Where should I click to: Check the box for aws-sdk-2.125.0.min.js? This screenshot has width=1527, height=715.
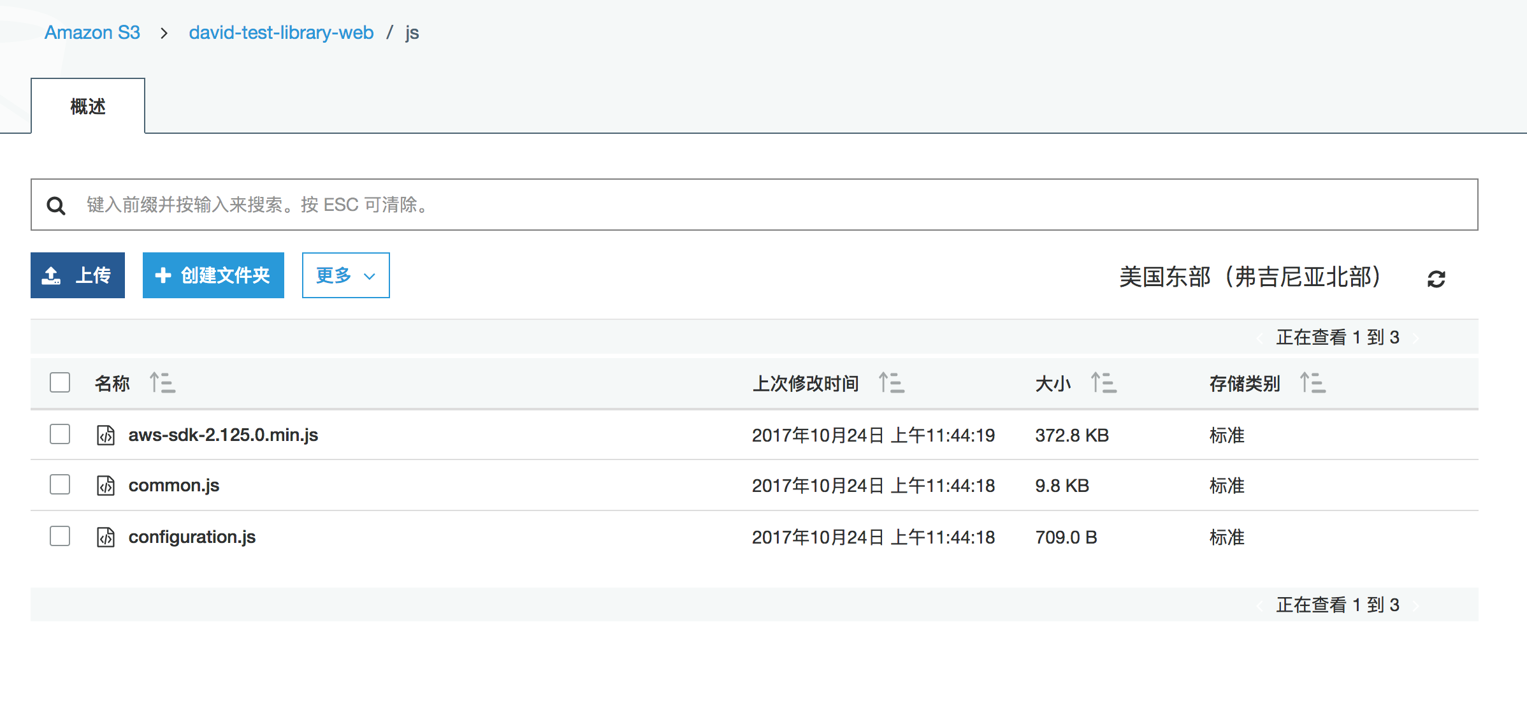point(60,434)
